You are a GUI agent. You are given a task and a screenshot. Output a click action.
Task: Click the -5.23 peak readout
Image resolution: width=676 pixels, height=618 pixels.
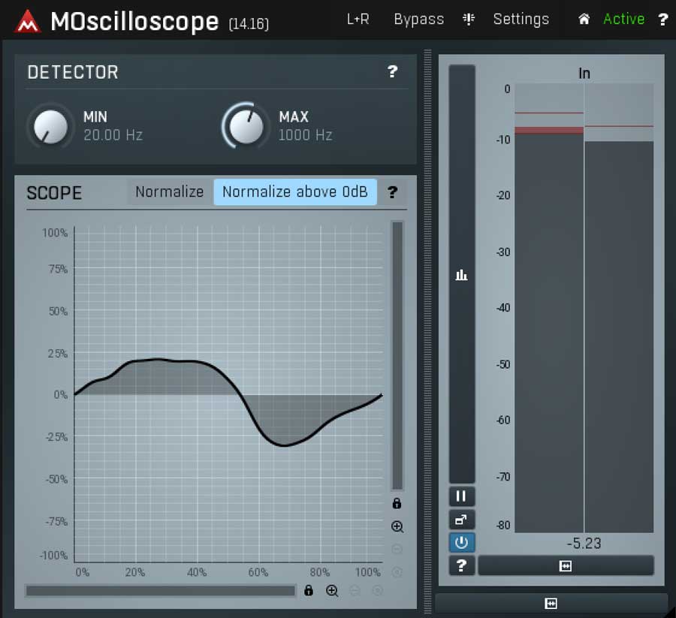[584, 543]
